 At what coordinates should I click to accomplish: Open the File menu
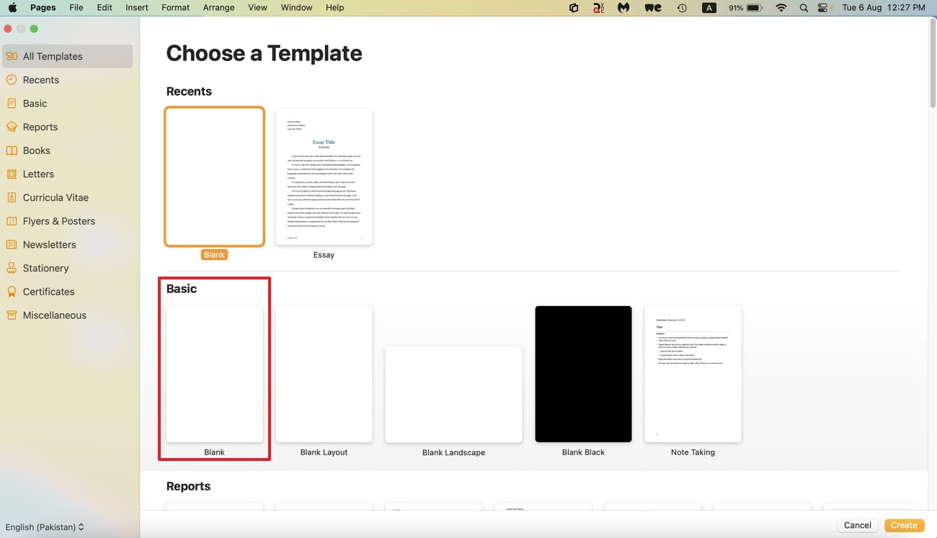click(76, 7)
